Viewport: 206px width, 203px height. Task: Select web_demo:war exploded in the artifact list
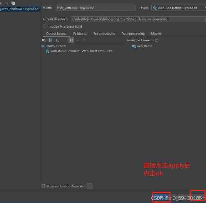(x=20, y=9)
